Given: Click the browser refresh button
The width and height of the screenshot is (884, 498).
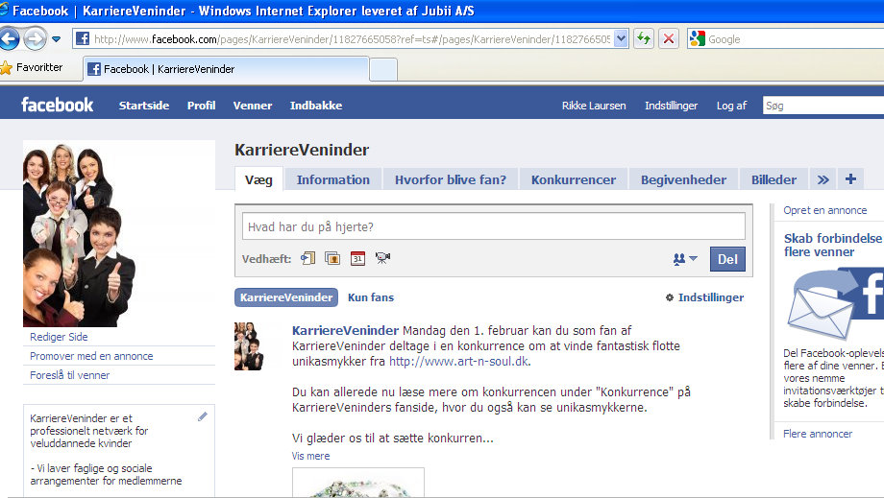Looking at the screenshot, I should point(644,38).
